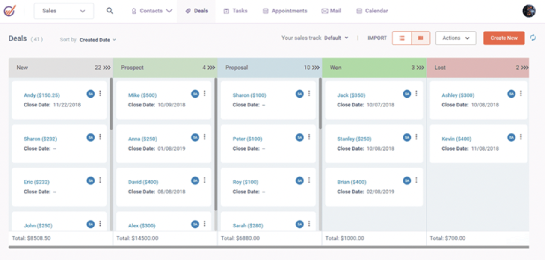Open three-dot menu on David deal card
The width and height of the screenshot is (545, 260).
(204, 180)
